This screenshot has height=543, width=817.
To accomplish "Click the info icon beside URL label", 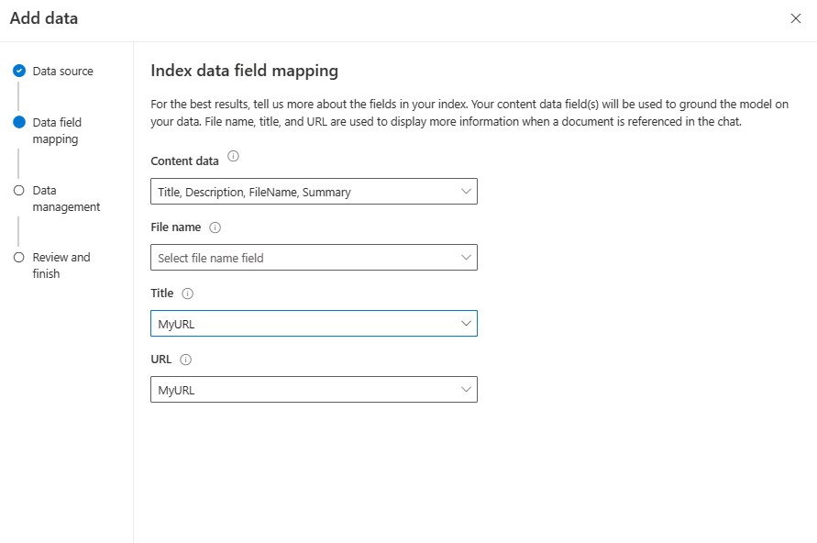I will (x=185, y=360).
